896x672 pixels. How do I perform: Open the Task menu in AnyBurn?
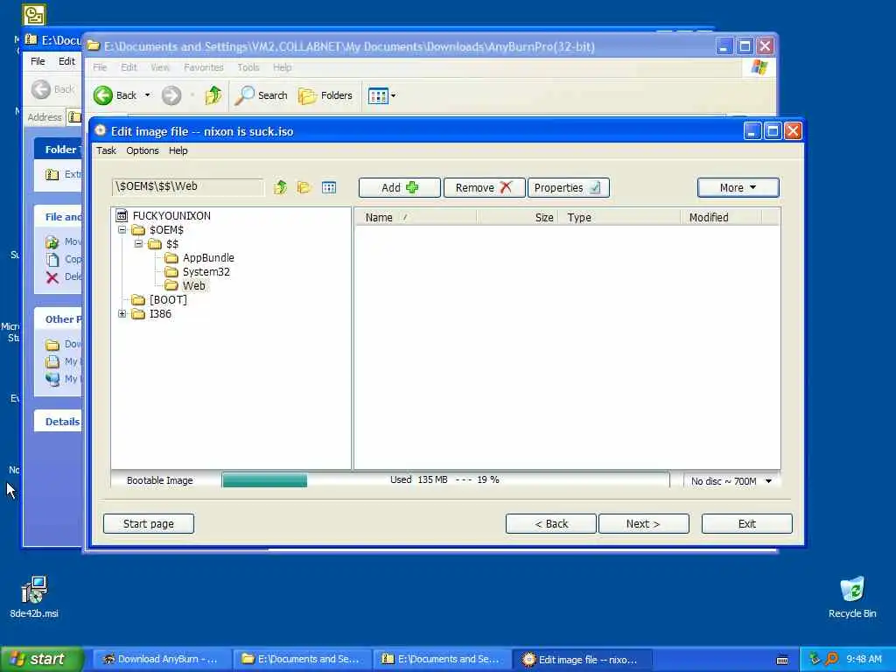coord(106,150)
